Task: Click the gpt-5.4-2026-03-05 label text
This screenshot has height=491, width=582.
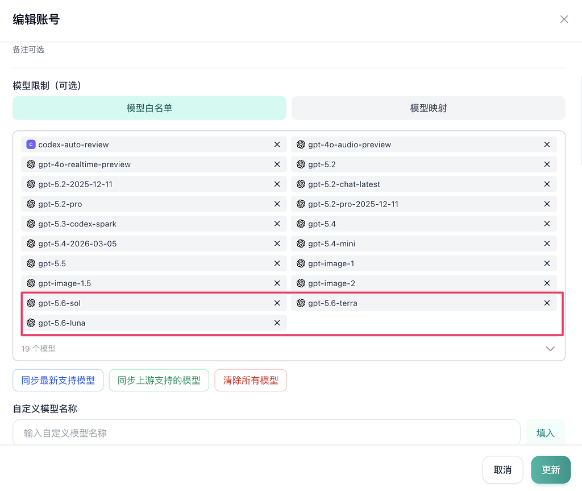Action: pyautogui.click(x=77, y=244)
